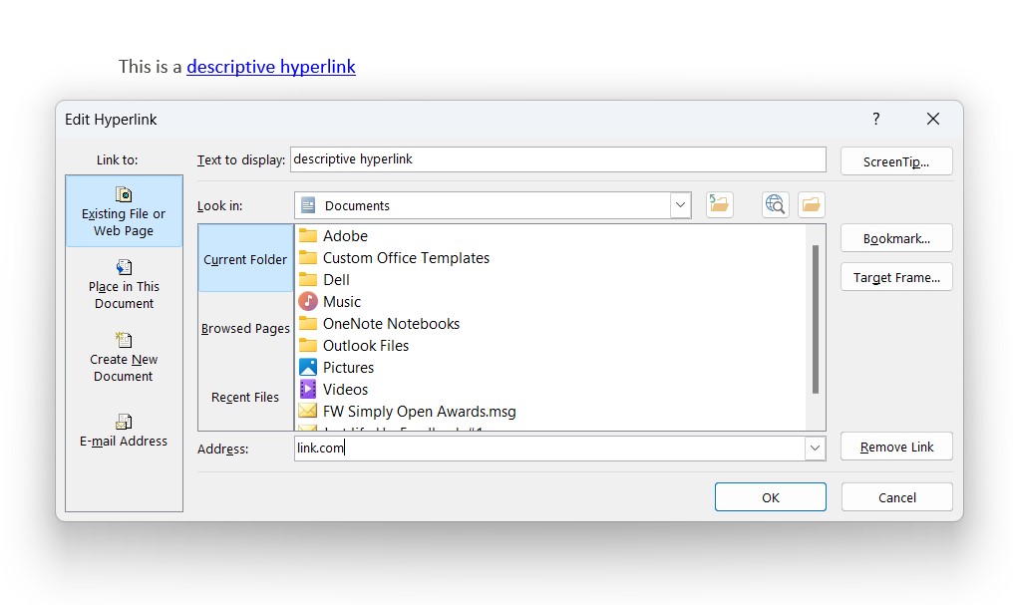
Task: Select E-mail Address link type
Action: [x=124, y=431]
